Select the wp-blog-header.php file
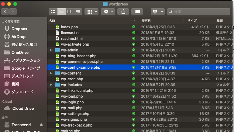The height and width of the screenshot is (132, 234). [x=140, y=56]
